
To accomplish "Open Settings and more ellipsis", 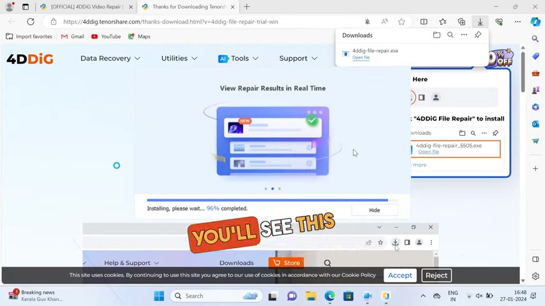I will (x=518, y=22).
